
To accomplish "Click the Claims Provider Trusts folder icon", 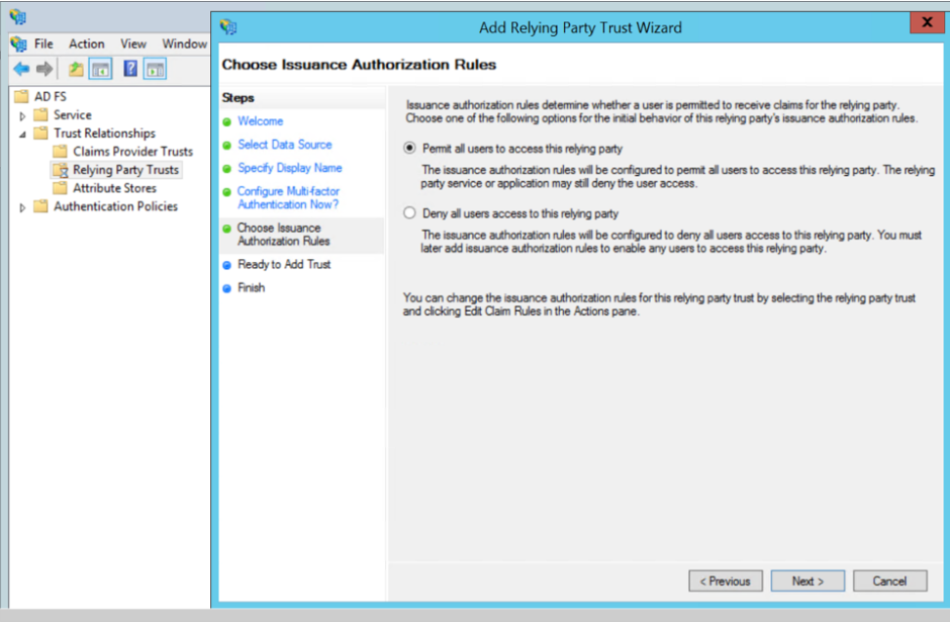I will 61,152.
